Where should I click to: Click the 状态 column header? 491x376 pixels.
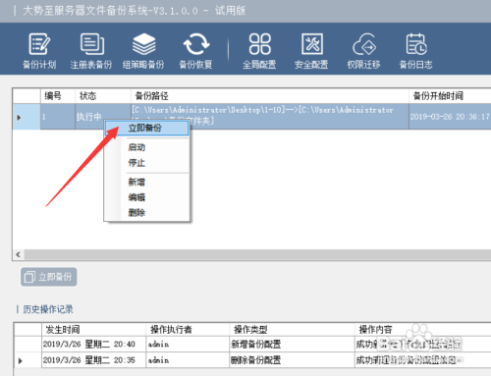(103, 96)
